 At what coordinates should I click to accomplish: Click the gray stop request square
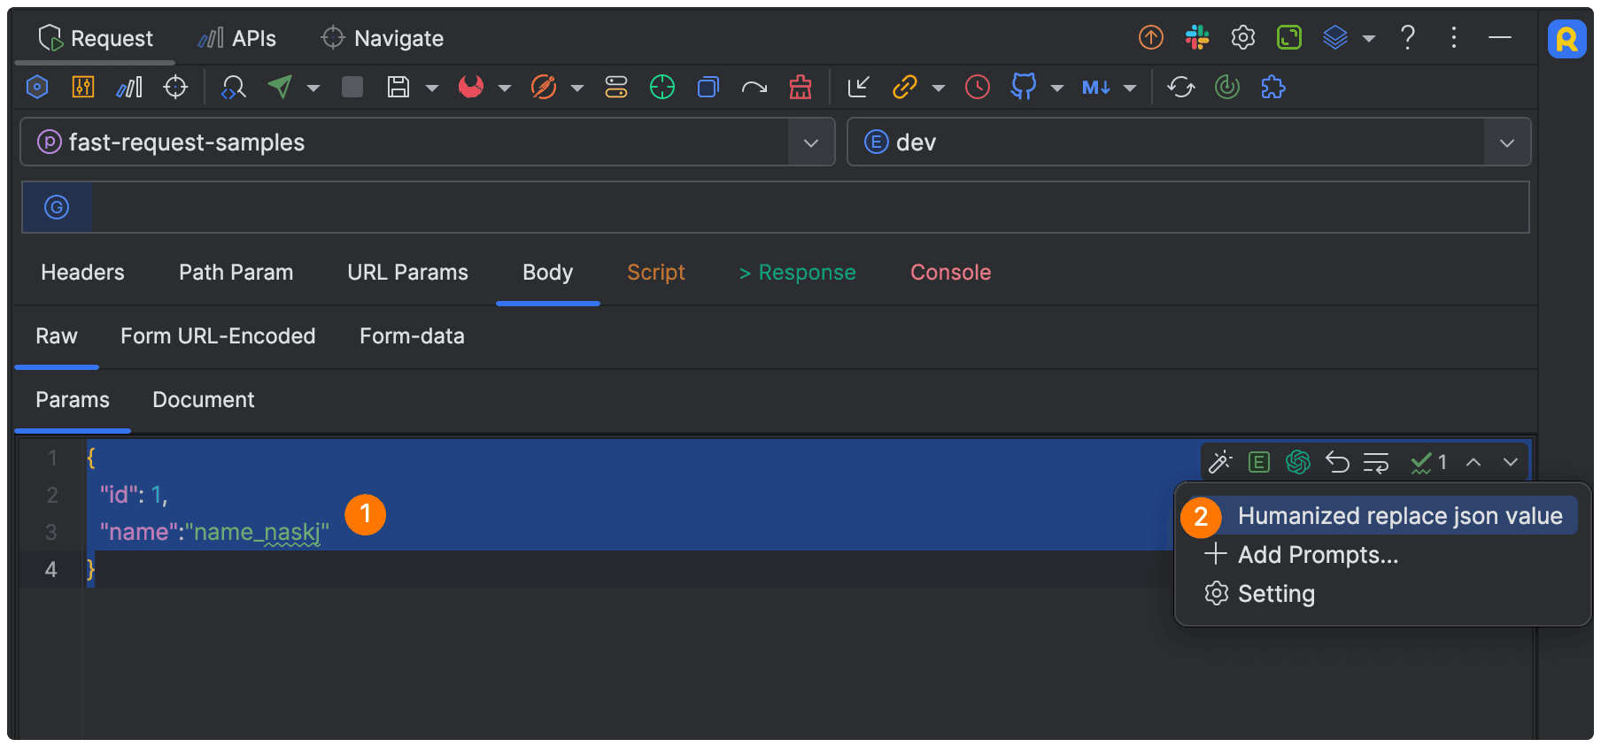click(x=352, y=87)
